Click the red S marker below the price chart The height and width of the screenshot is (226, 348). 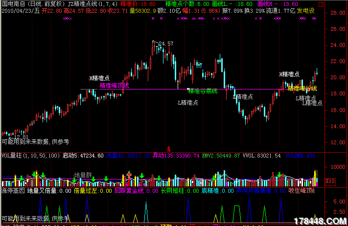coord(169,149)
